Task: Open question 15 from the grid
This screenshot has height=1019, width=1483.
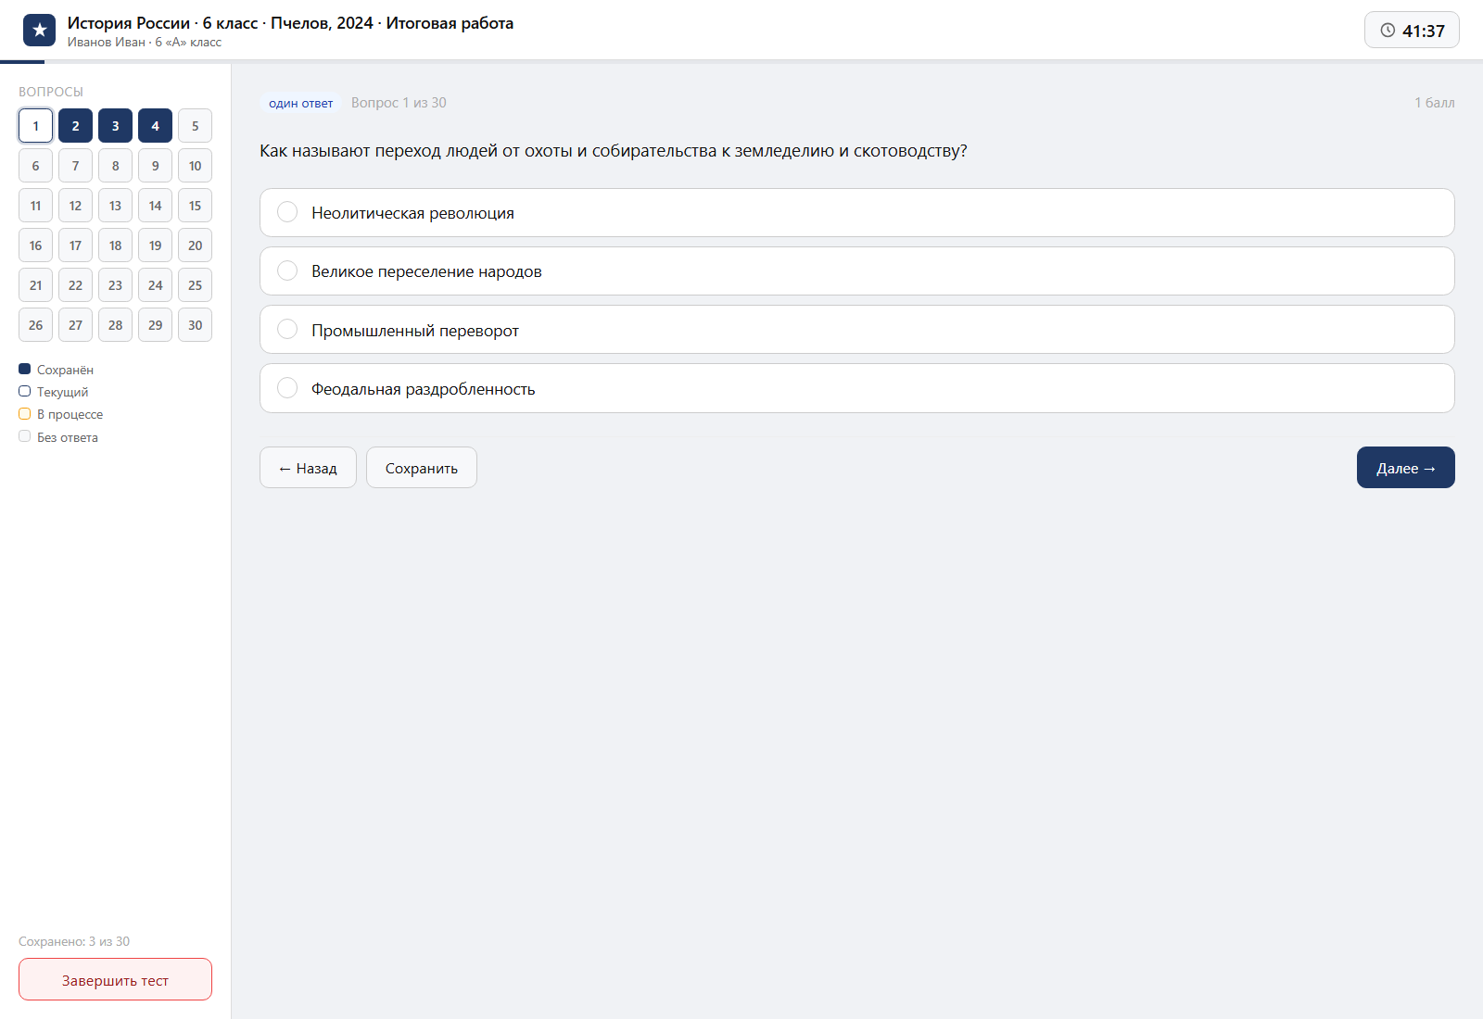Action: point(195,206)
